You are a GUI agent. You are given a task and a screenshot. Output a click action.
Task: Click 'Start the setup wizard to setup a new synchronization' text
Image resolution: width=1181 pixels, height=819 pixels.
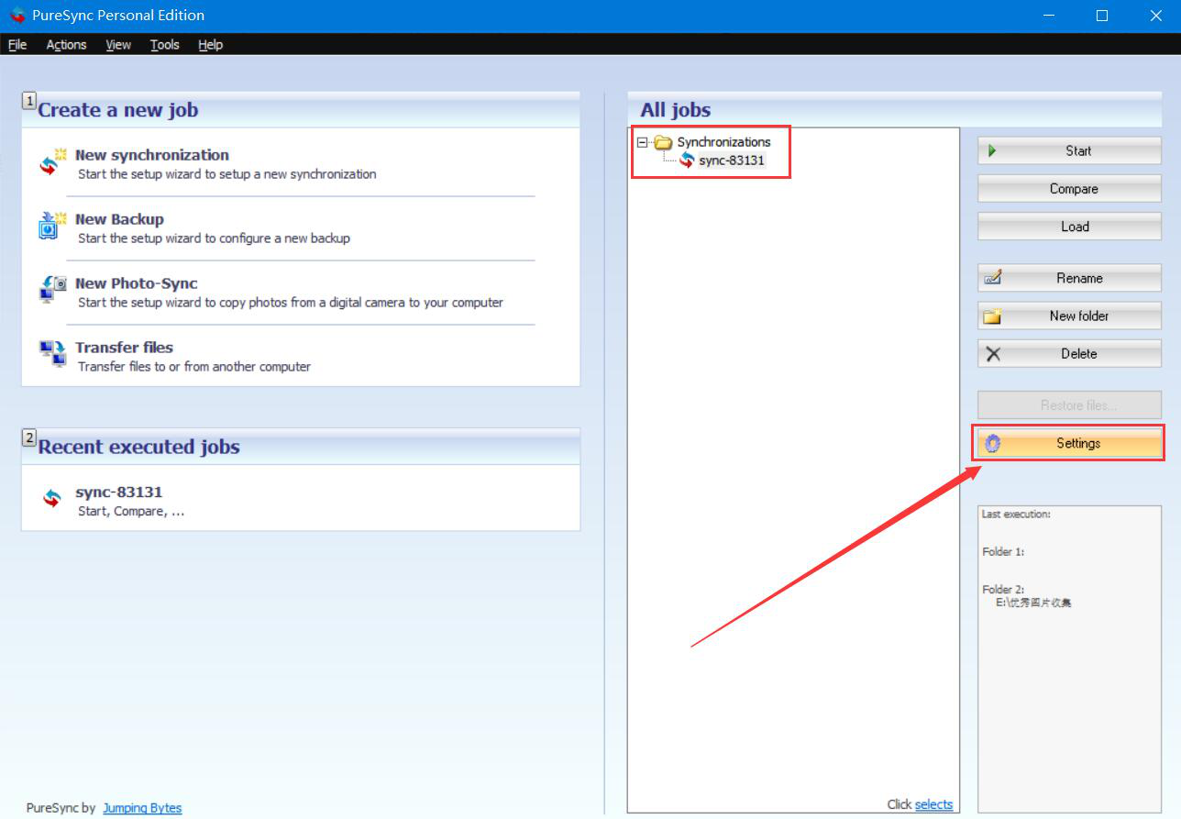(x=227, y=174)
